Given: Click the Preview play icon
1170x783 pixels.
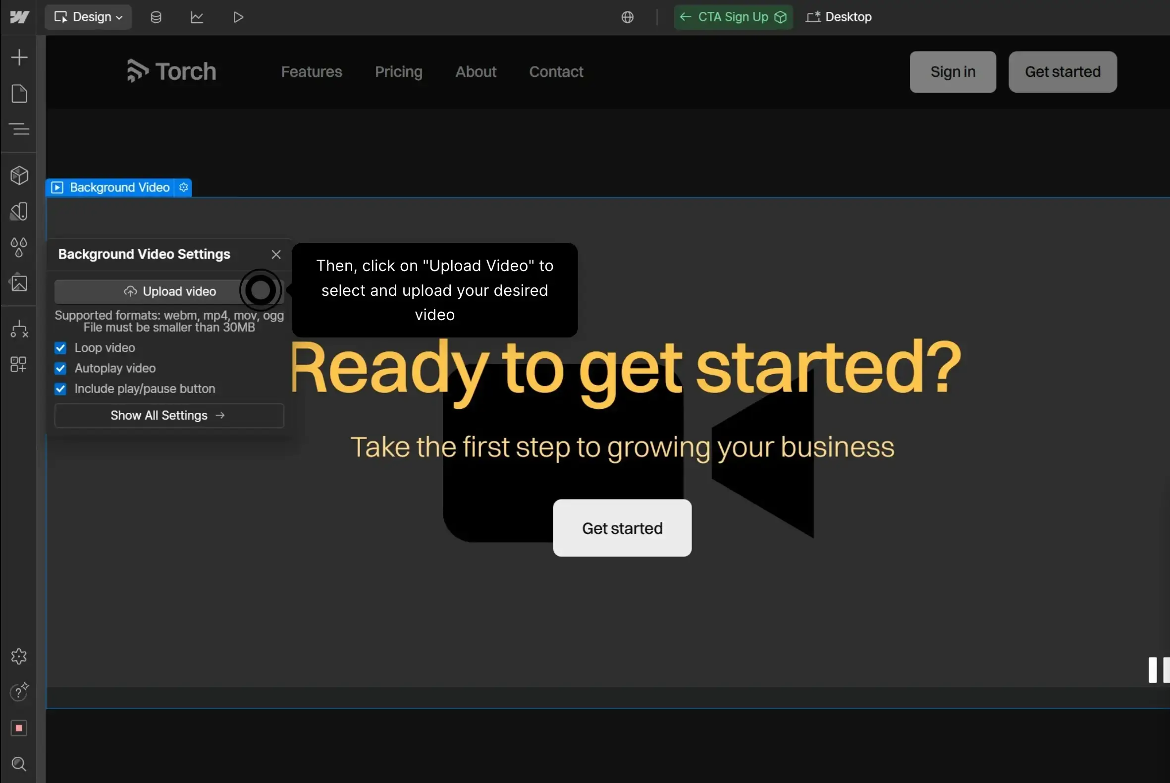Looking at the screenshot, I should pos(238,17).
